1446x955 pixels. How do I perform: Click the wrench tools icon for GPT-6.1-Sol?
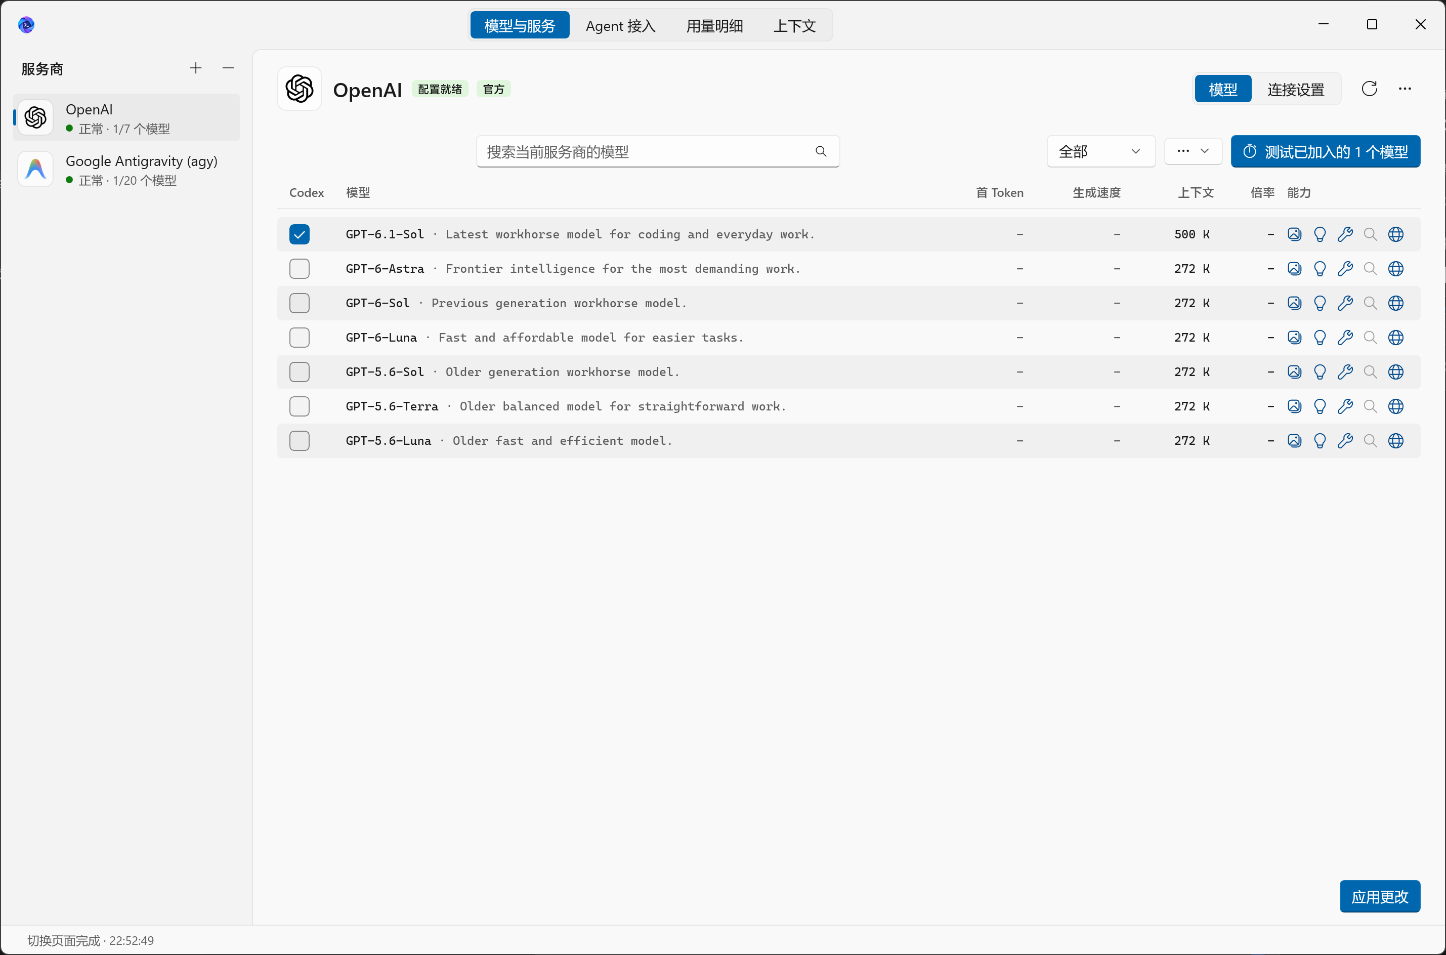1345,234
